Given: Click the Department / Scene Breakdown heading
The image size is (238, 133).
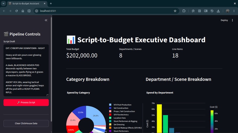Looking at the screenshot, I should [178, 79].
